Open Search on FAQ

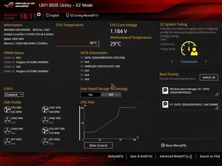click(x=210, y=156)
